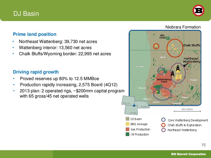This screenshot has height=158, width=211.
Task: Select Proved reserves up 80% bullet
Action: click(x=60, y=78)
